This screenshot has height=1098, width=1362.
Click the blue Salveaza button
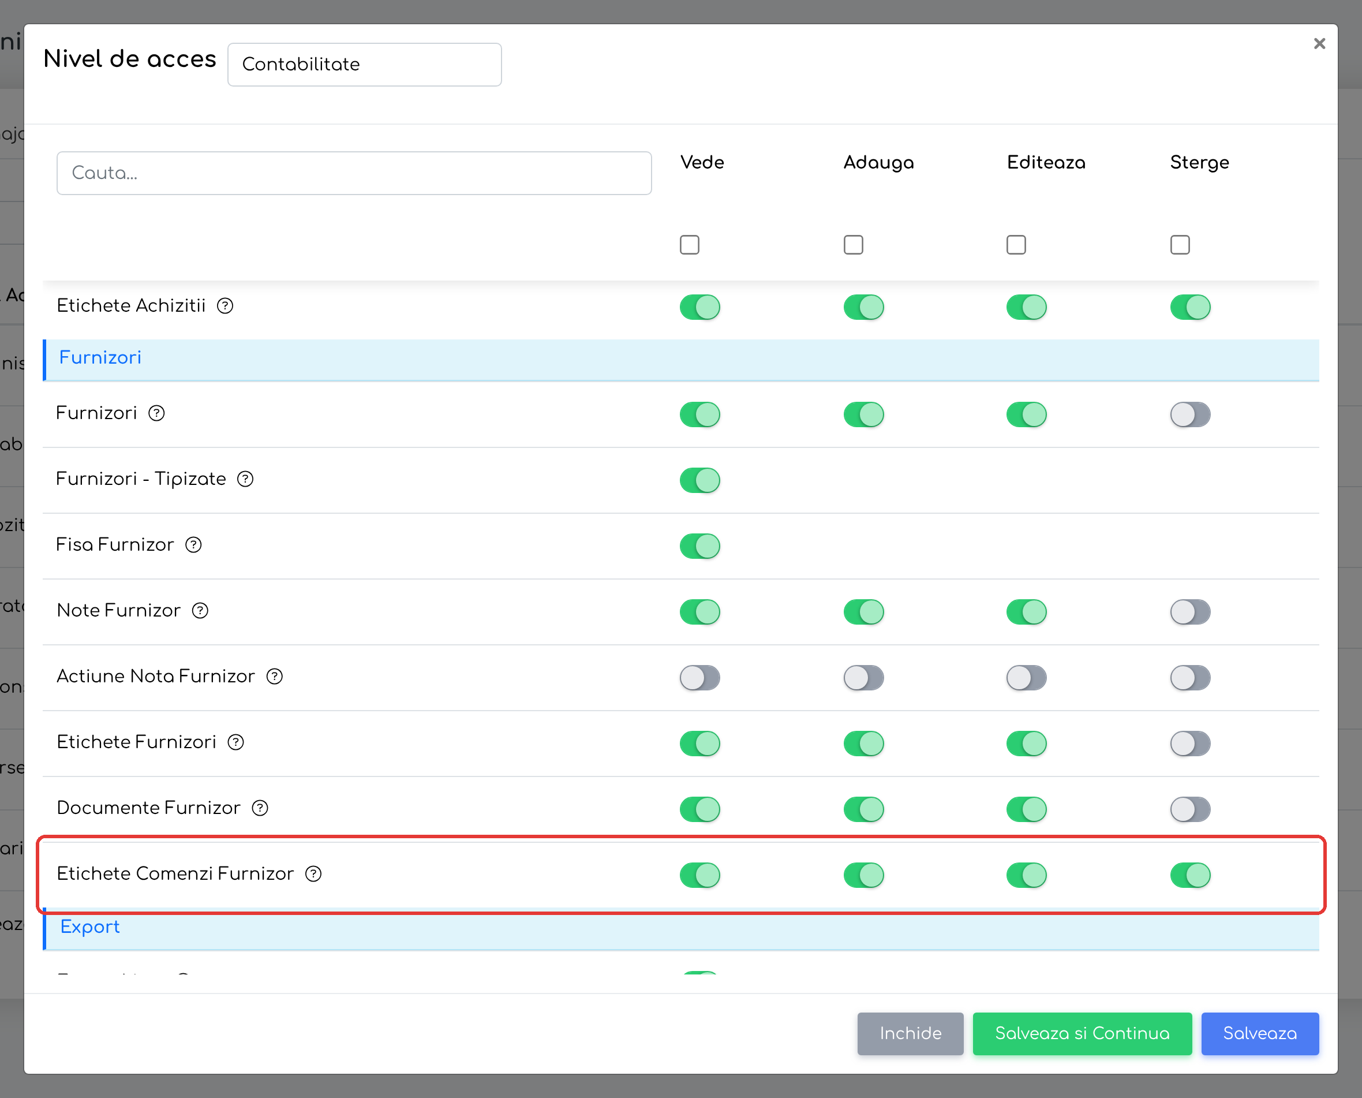click(x=1260, y=1033)
